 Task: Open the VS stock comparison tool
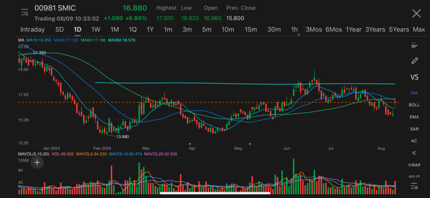[x=414, y=77]
